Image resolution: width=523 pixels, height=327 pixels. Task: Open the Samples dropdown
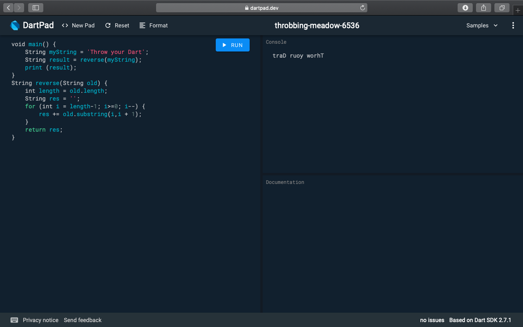pyautogui.click(x=482, y=25)
